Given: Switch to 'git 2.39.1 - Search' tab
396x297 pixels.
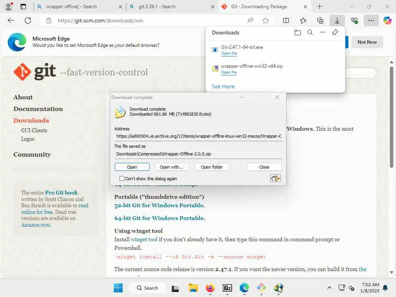Looking at the screenshot, I should click(157, 7).
